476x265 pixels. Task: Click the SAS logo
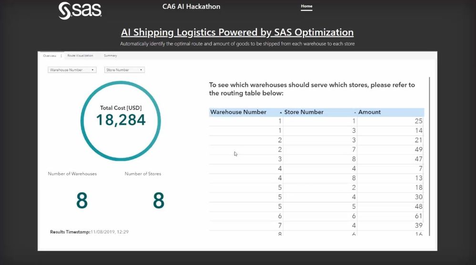(x=80, y=10)
